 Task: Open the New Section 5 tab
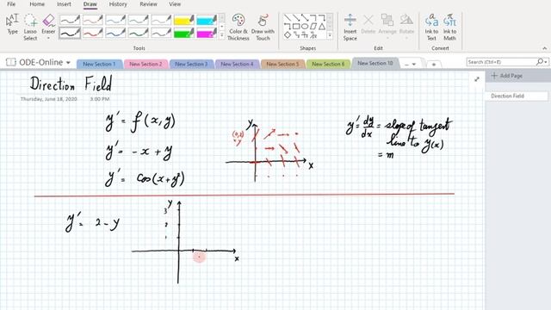(x=282, y=64)
